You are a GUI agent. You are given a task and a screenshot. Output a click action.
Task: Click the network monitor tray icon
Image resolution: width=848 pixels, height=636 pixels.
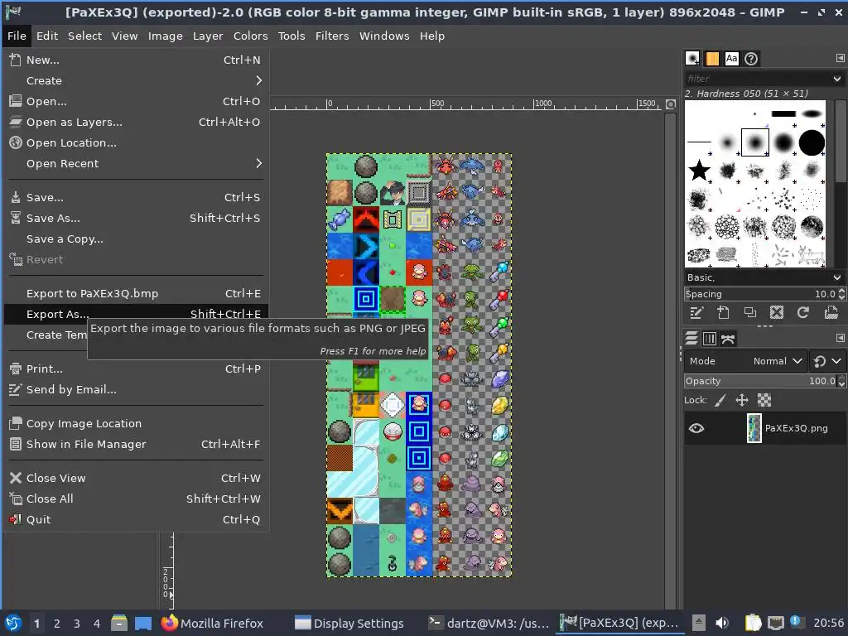(x=775, y=623)
